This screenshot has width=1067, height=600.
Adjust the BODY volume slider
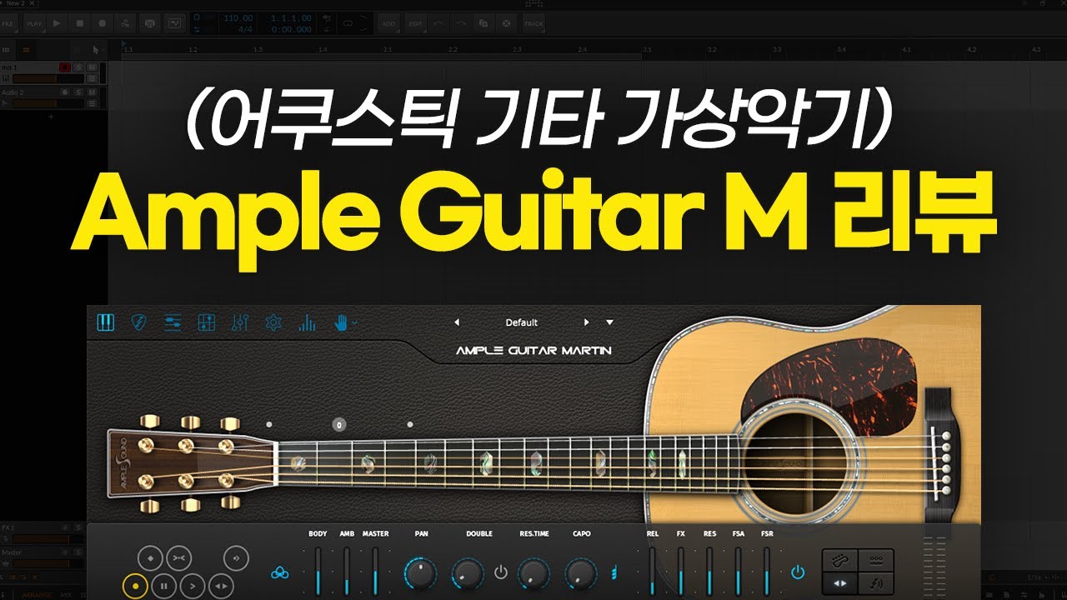coord(318,572)
